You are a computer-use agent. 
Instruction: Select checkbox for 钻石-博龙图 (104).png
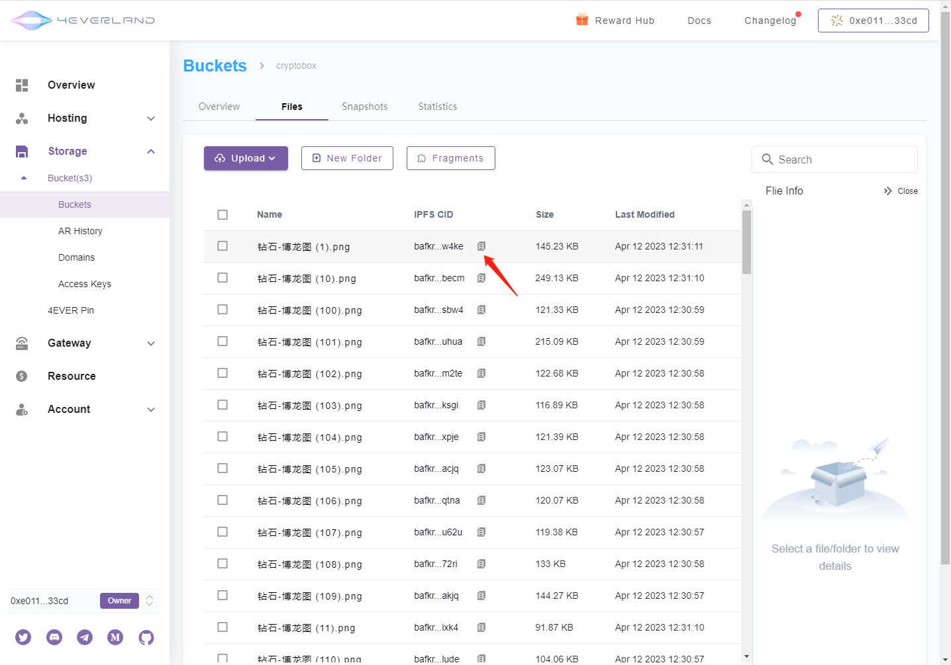tap(223, 437)
